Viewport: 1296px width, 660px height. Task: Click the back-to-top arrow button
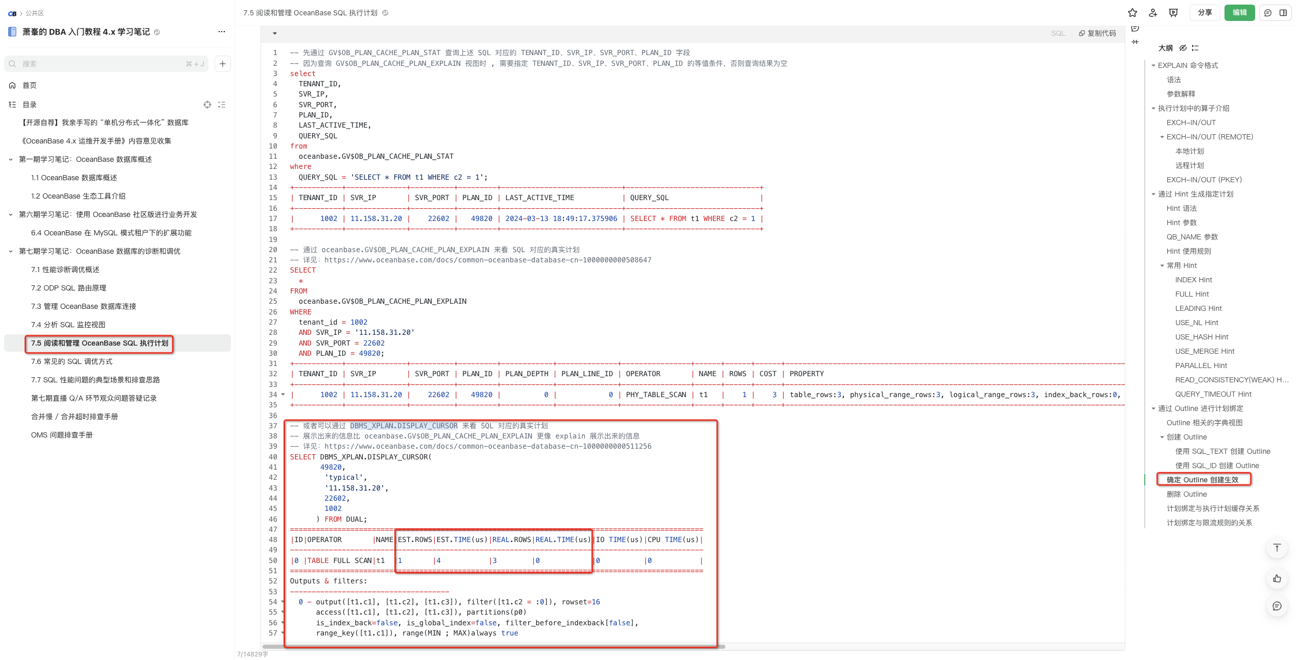coord(1277,548)
